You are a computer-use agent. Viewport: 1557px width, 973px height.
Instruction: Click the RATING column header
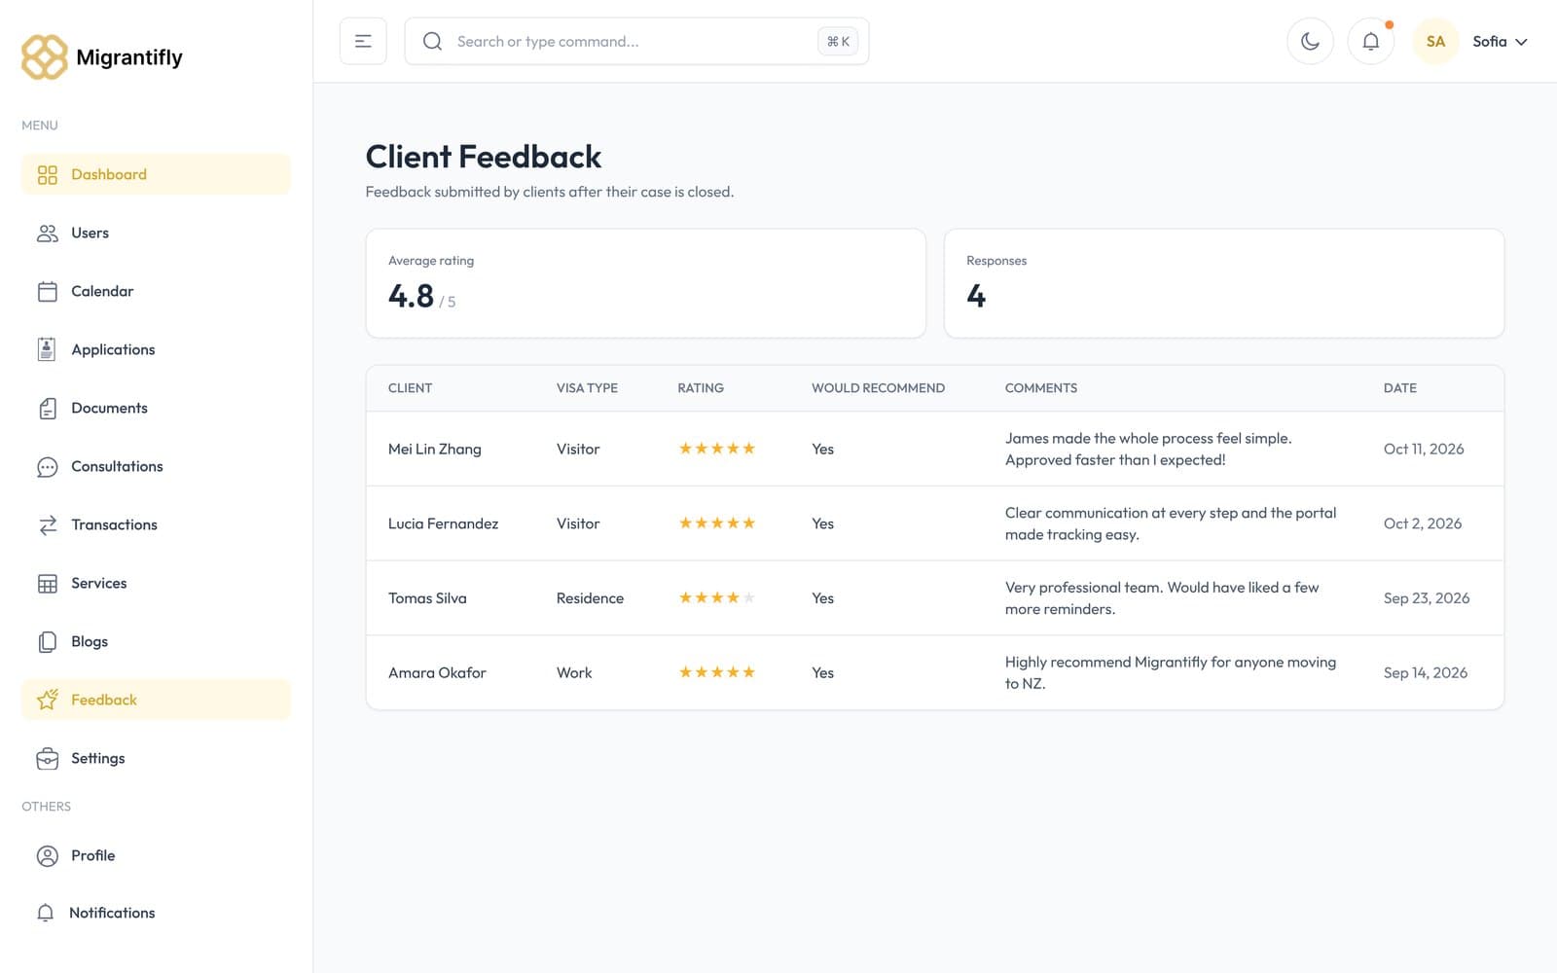pyautogui.click(x=701, y=388)
